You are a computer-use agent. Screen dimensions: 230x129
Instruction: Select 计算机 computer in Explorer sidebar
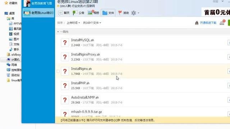pyautogui.click(x=13, y=60)
